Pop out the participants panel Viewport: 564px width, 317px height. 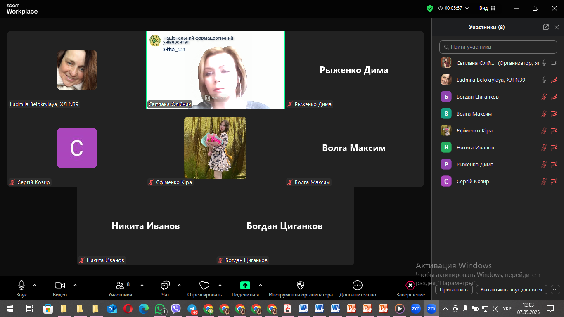[546, 27]
